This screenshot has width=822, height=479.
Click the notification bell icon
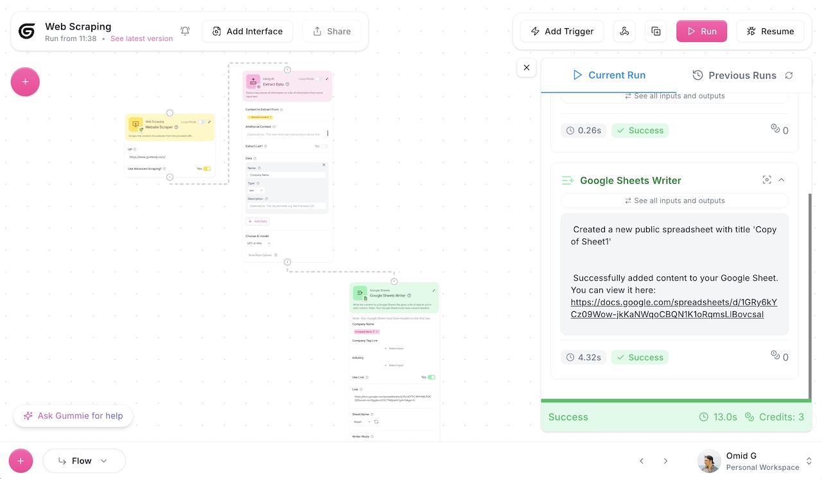pyautogui.click(x=185, y=31)
